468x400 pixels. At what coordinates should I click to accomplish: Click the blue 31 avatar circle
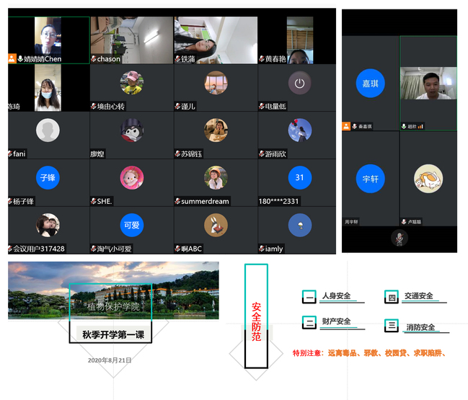click(299, 177)
